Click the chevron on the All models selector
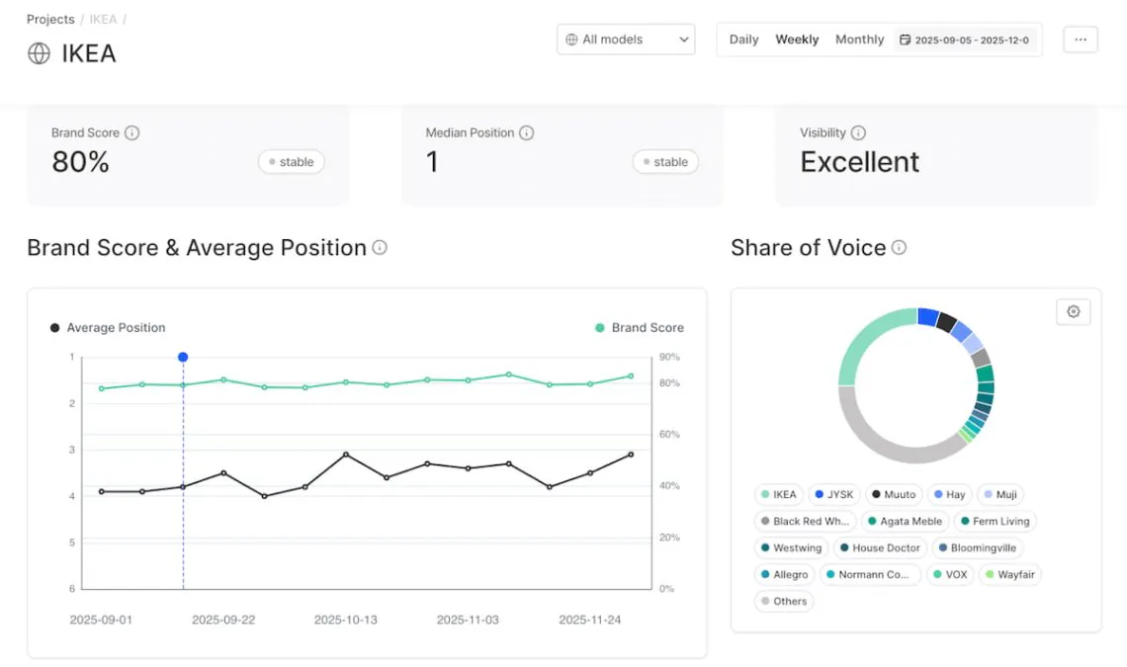 point(682,40)
